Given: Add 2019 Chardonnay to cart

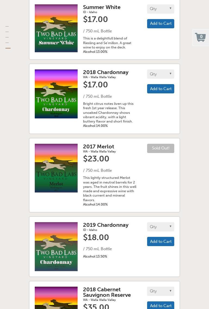Looking at the screenshot, I should click(161, 241).
